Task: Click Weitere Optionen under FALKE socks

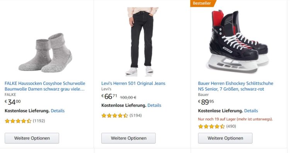Action: [32, 138]
